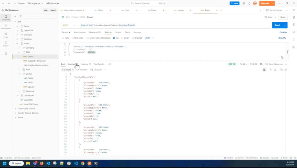Toggle word wrap in response
This screenshot has height=168, width=297.
[264, 70]
